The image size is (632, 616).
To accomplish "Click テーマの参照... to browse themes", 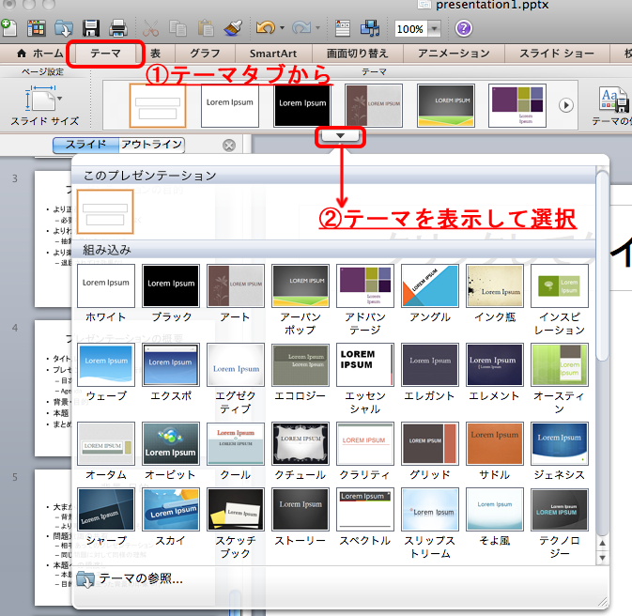I will [130, 579].
